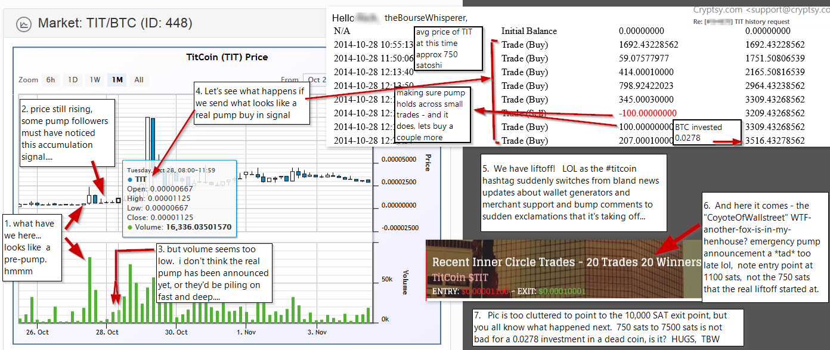Viewport: 830px width, 350px height.
Task: Click the theBourseWhisperer greeting name
Action: pos(426,18)
